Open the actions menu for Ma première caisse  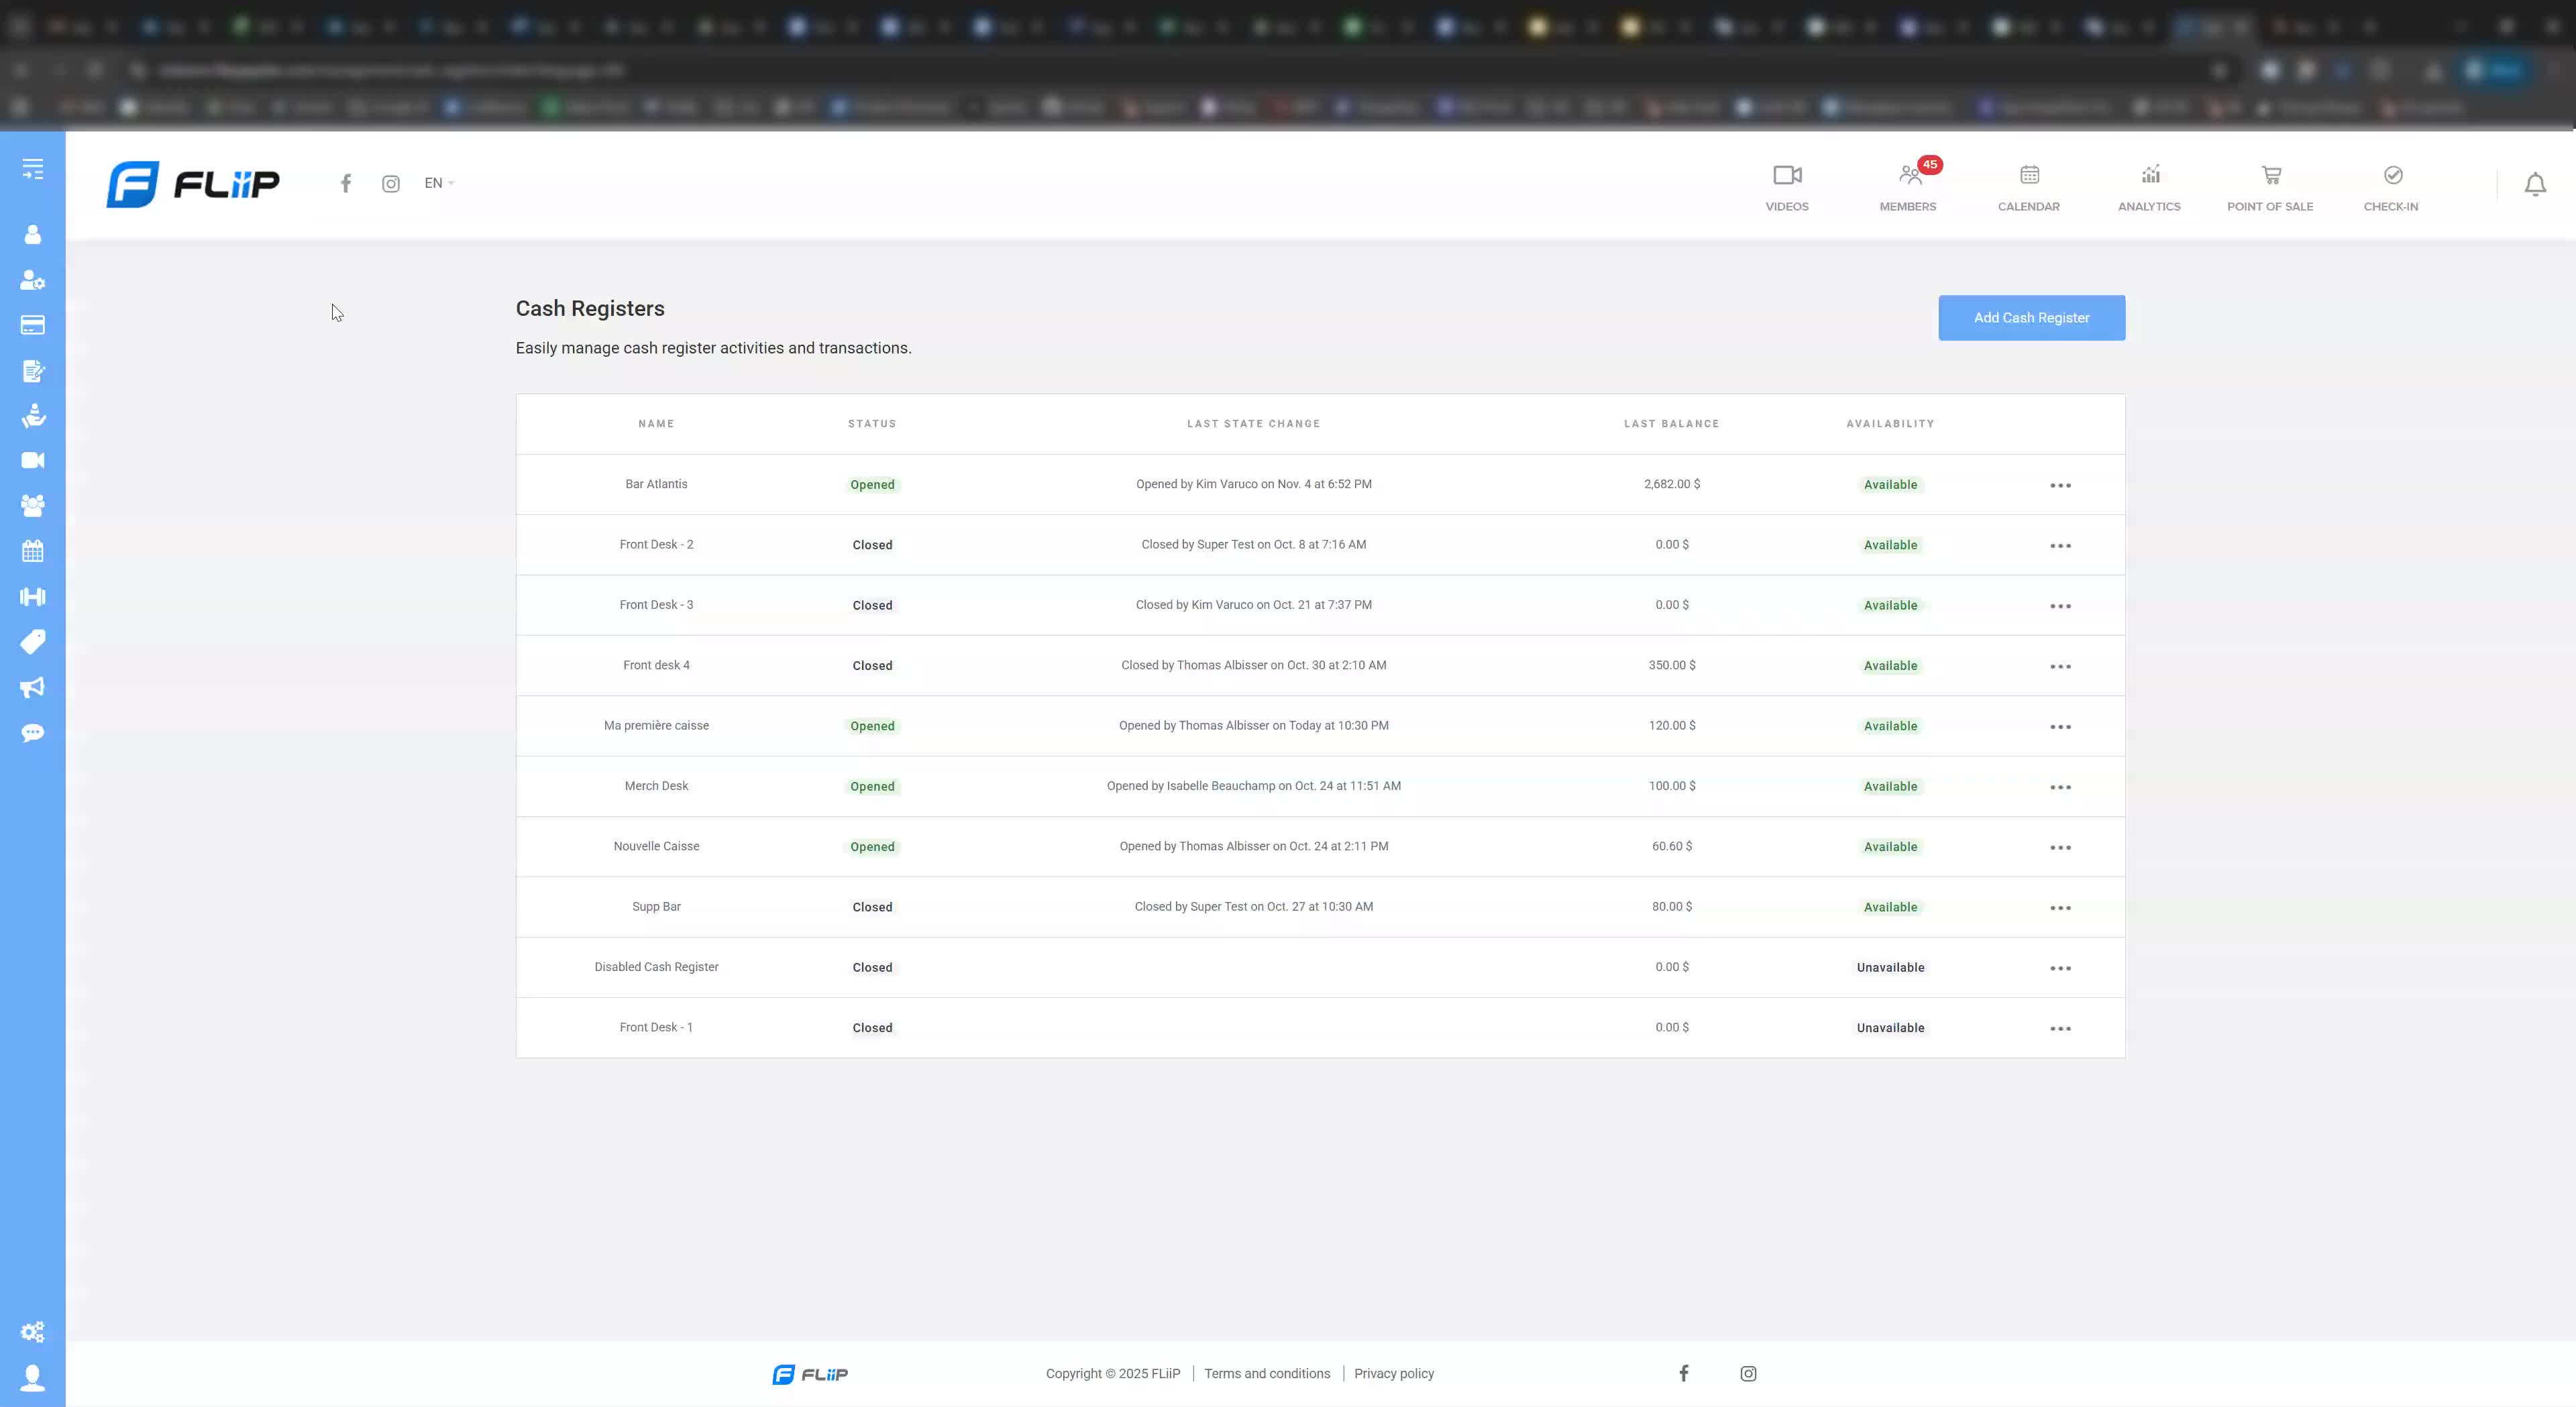[x=2061, y=727]
